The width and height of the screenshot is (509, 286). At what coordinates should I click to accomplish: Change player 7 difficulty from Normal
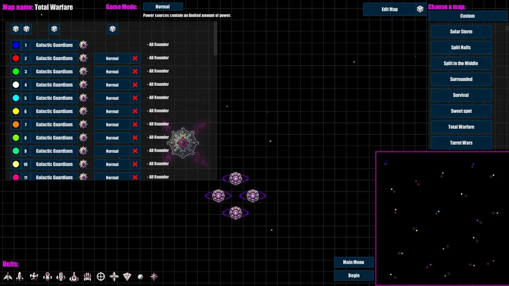click(x=112, y=125)
